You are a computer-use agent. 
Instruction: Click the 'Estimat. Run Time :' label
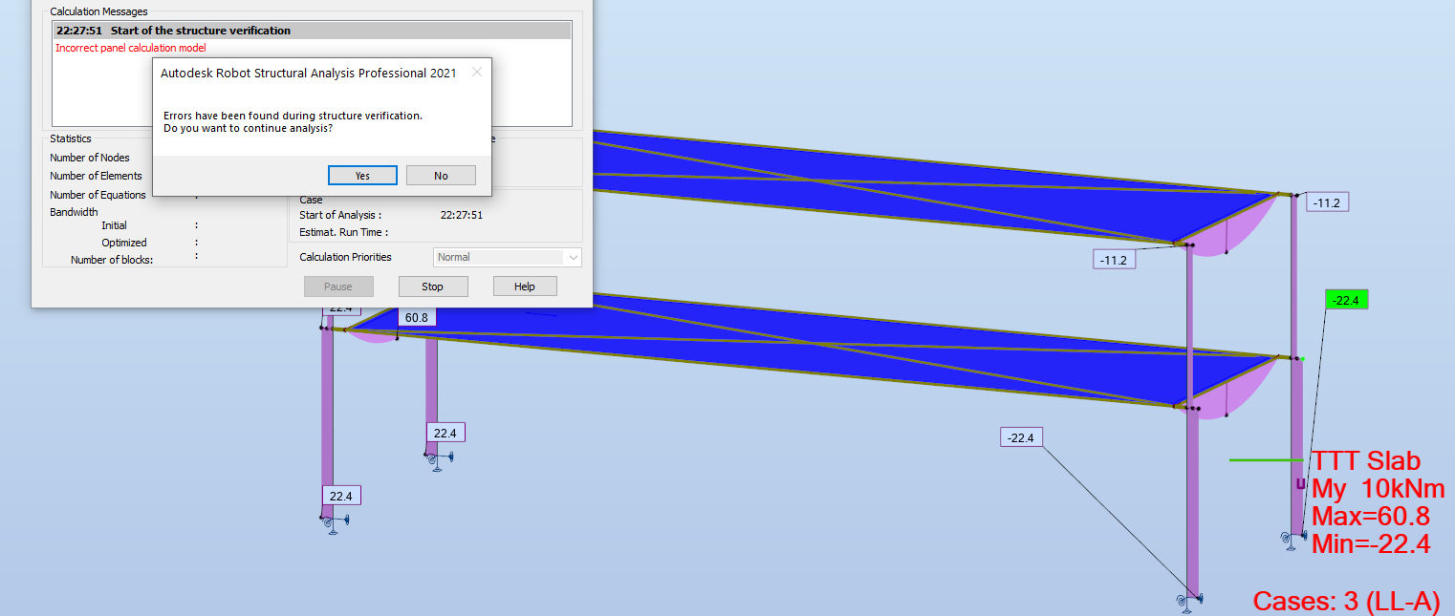click(x=343, y=232)
